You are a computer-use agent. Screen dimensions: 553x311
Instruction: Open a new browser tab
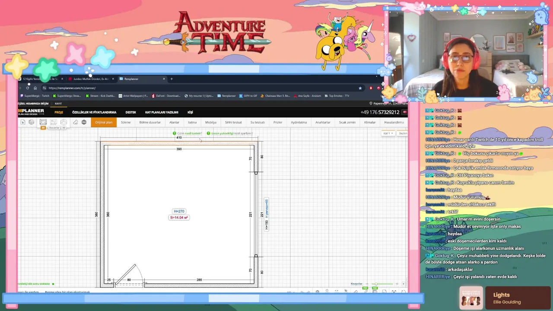tap(172, 79)
